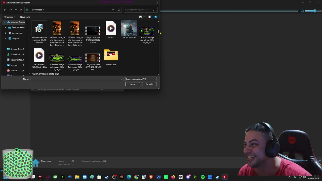This screenshot has width=322, height=181.
Task: Select Documentos under the OneDrive tree
Action: click(16, 33)
